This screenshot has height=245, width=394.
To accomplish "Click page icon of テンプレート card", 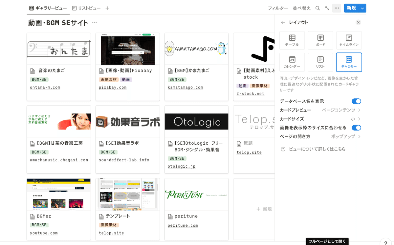I will pyautogui.click(x=101, y=216).
